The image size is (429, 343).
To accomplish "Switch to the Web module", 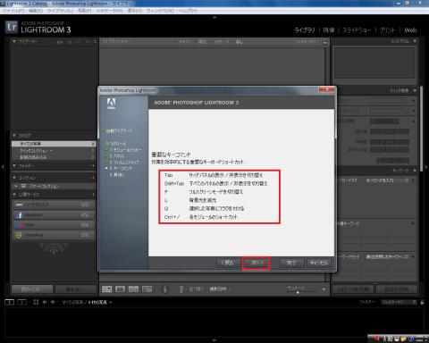I will tap(410, 30).
